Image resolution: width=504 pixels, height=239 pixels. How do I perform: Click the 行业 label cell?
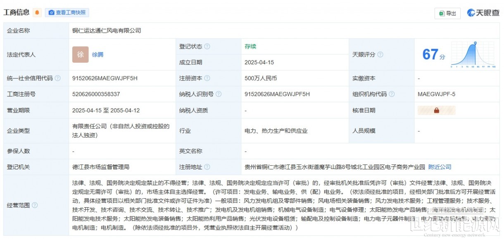coord(209,131)
